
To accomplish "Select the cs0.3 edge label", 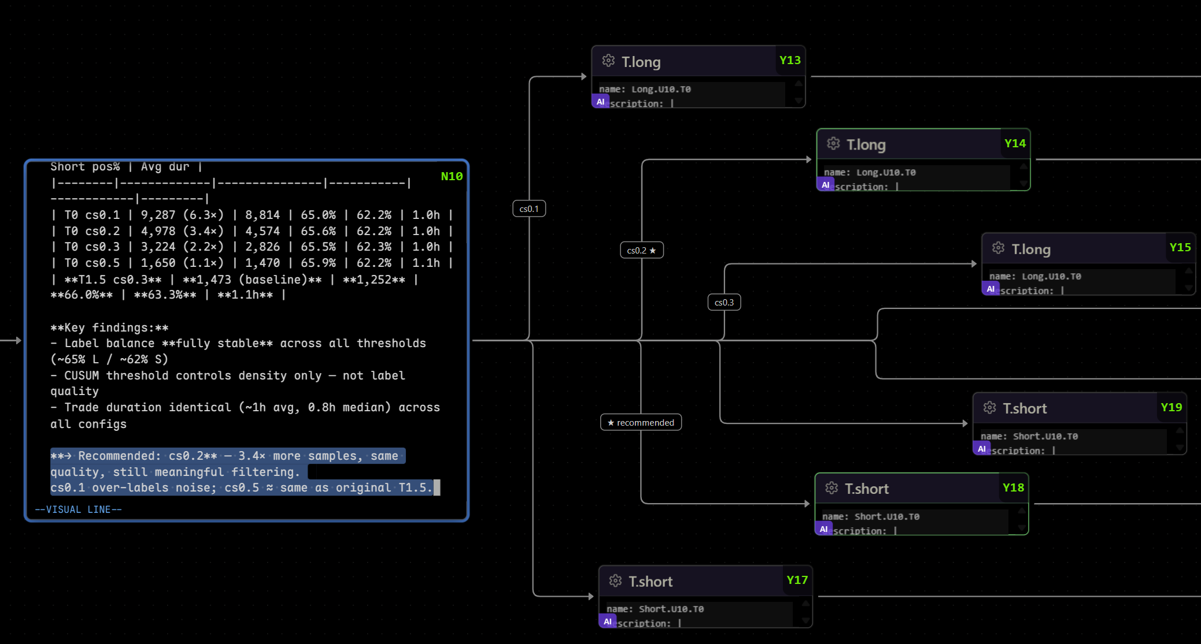I will click(724, 302).
